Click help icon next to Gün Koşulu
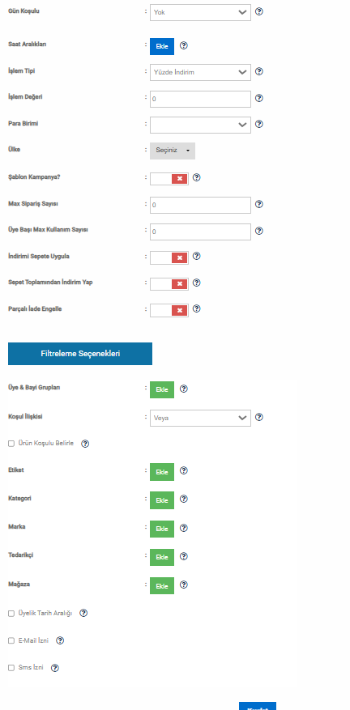 259,12
